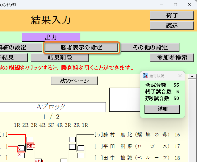The image size is (197, 162).
Task: Click 詳細 in the 進行状況 panel
Action: pyautogui.click(x=162, y=109)
